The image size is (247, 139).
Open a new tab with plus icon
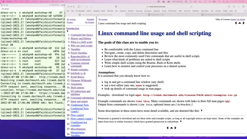tap(239, 7)
